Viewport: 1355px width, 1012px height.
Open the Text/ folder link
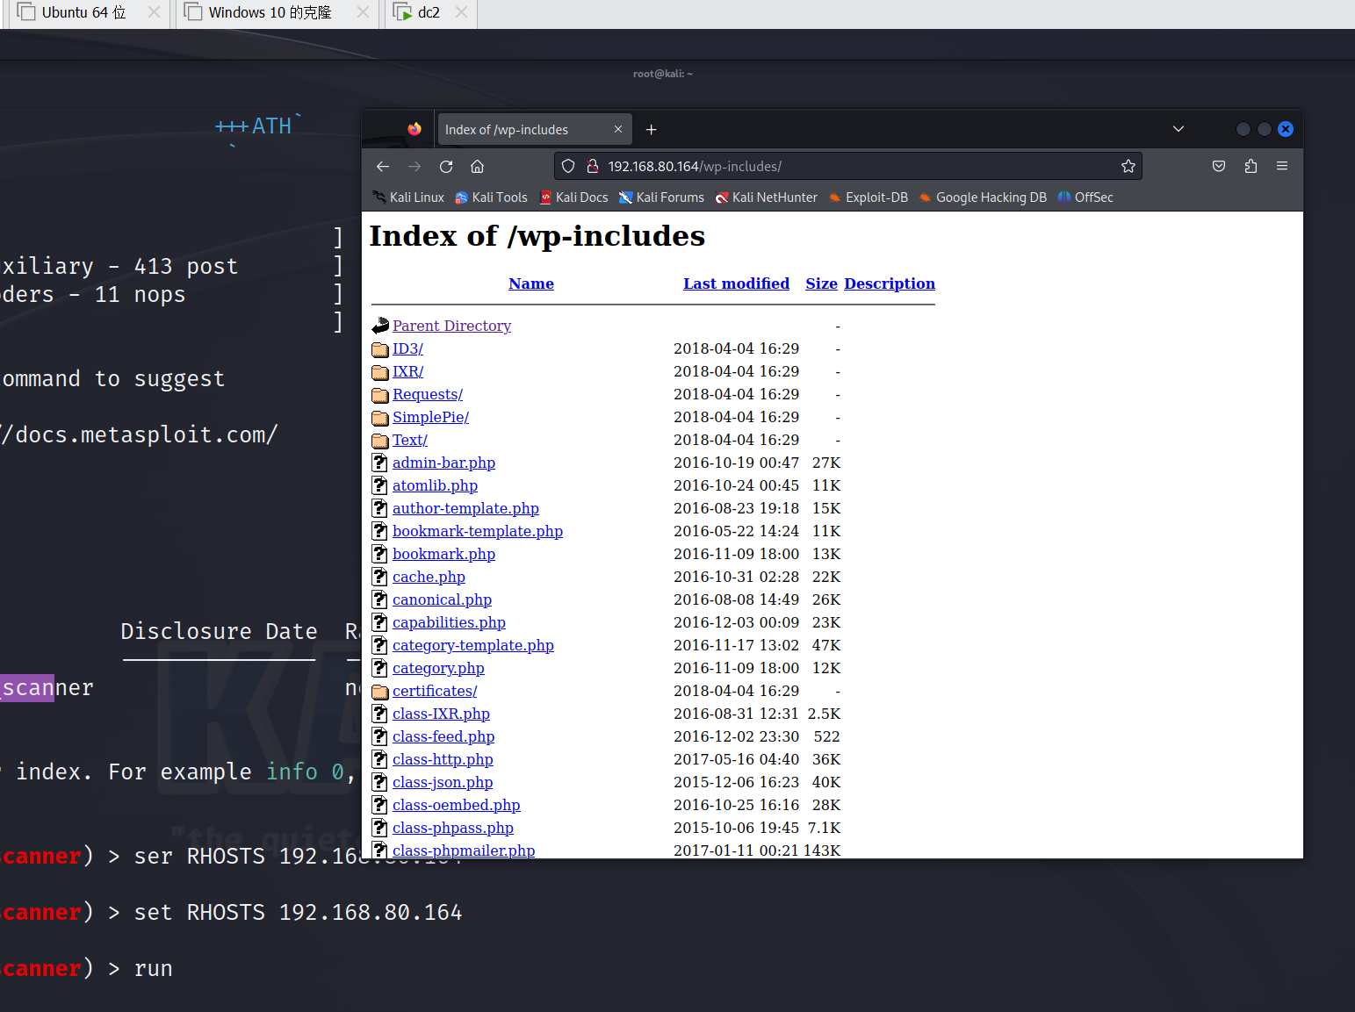[x=410, y=440]
